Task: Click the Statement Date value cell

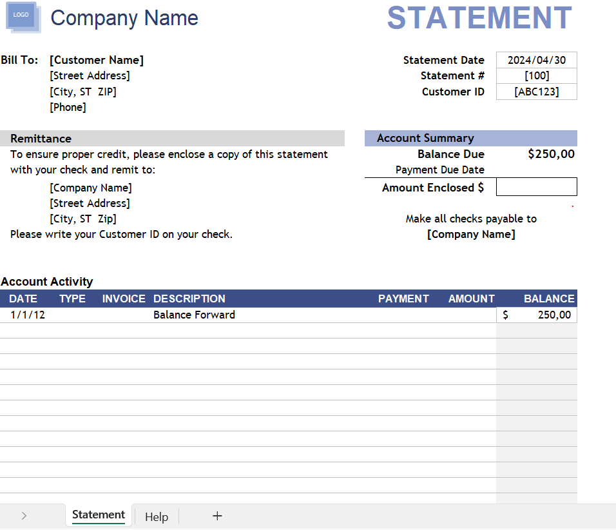Action: click(x=536, y=60)
